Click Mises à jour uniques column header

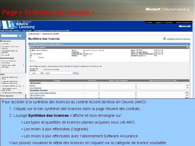(x=118, y=81)
